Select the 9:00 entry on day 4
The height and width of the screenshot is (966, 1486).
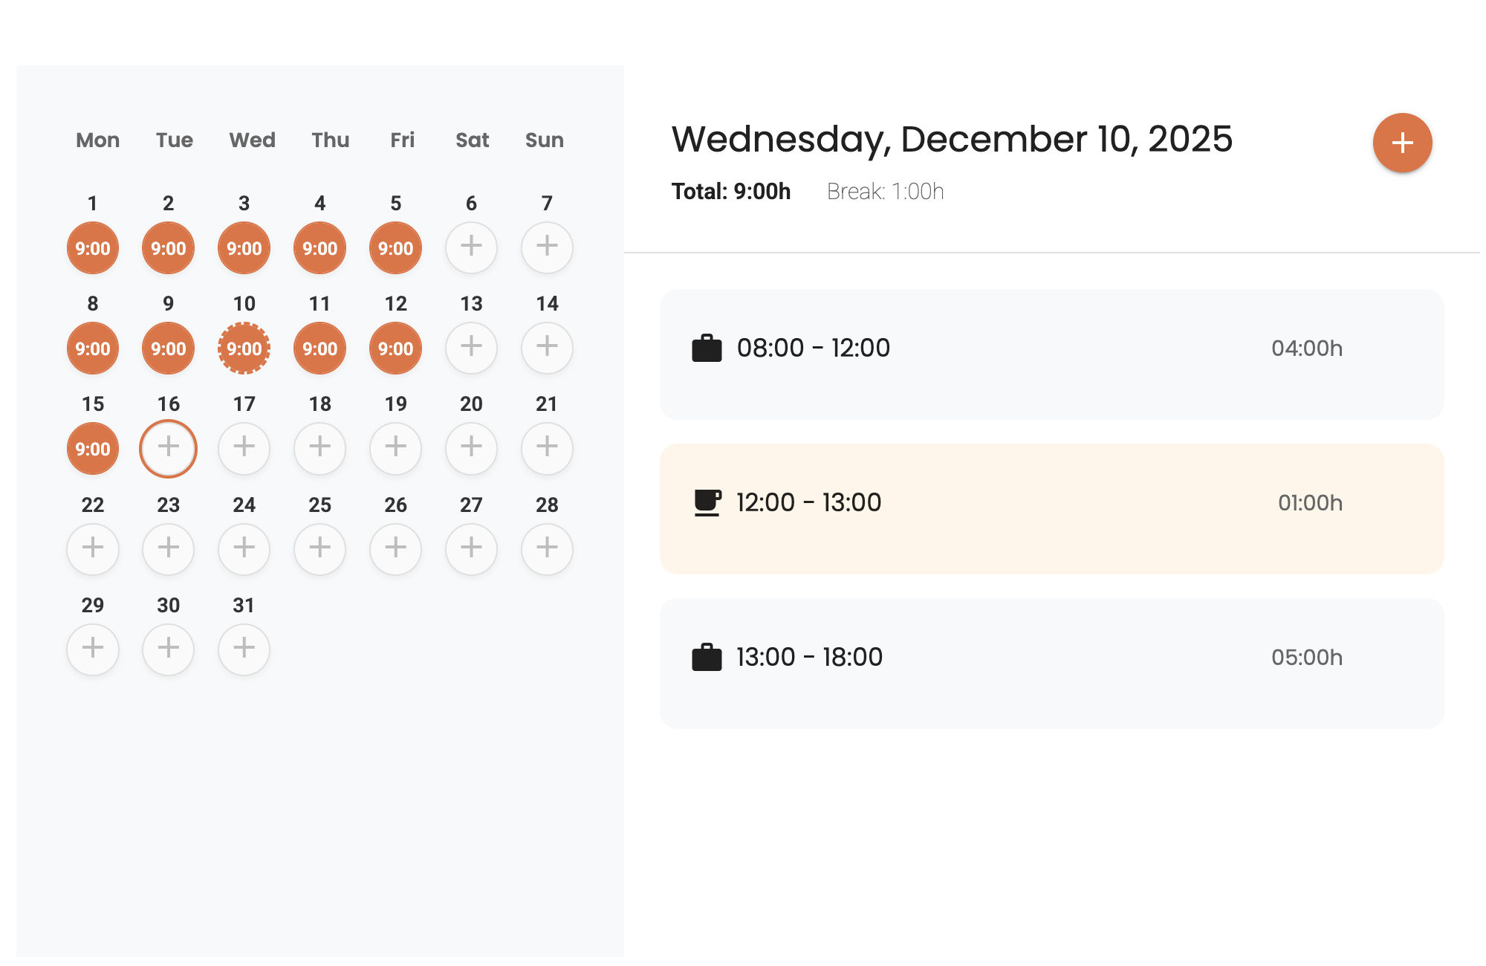tap(319, 247)
